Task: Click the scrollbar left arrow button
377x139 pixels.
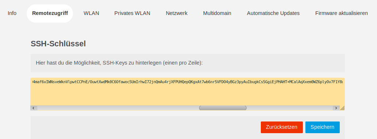Action: (33, 108)
